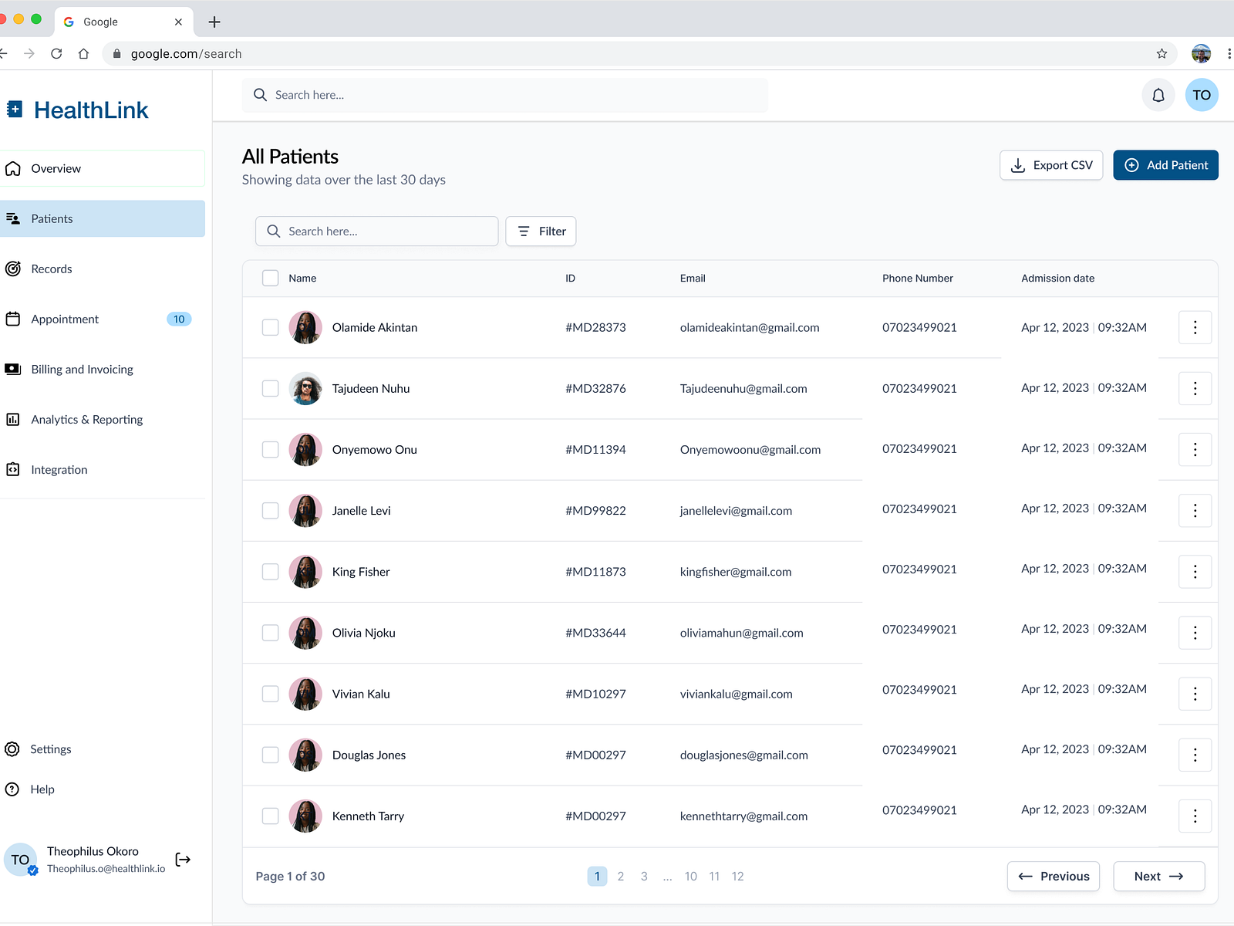
Task: Jump to page 2 in pagination
Action: click(x=620, y=877)
